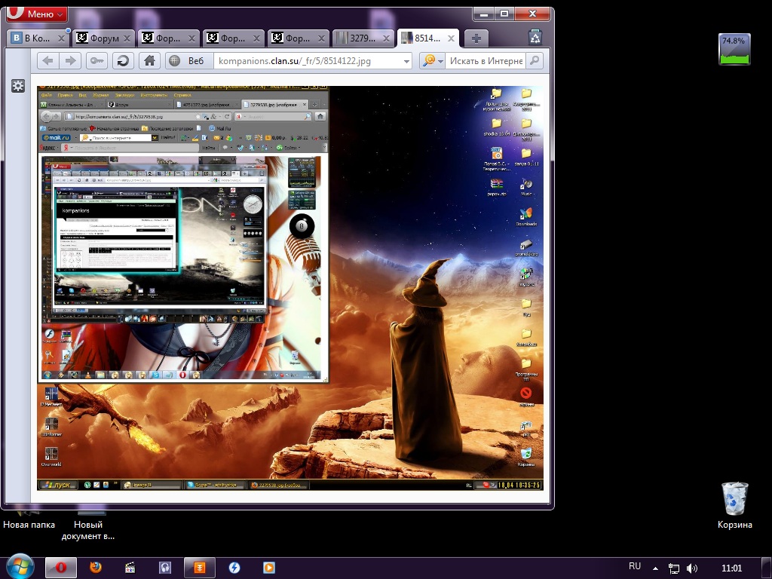Screen dimensions: 772x579
Task: Show hidden tray icons arrow
Action: pyautogui.click(x=655, y=568)
